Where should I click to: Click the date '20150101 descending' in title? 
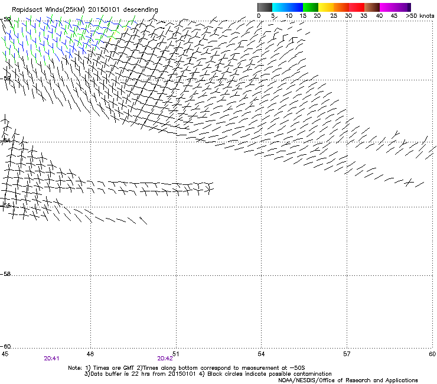click(123, 9)
